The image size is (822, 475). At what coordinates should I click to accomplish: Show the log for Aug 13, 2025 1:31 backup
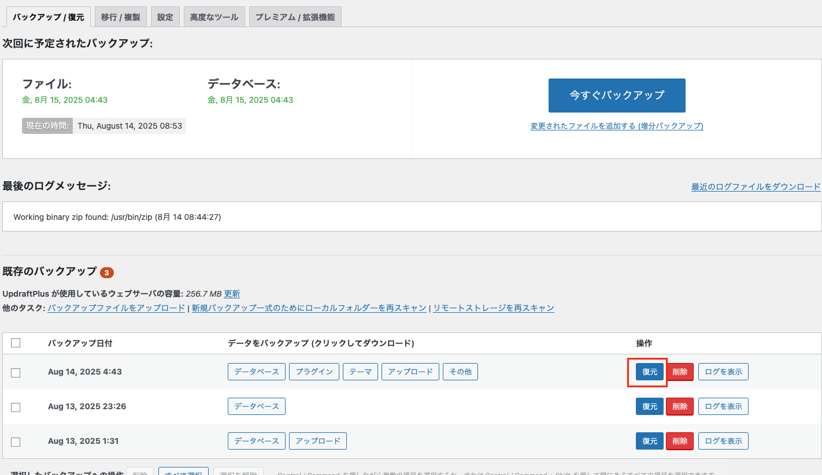pos(723,440)
